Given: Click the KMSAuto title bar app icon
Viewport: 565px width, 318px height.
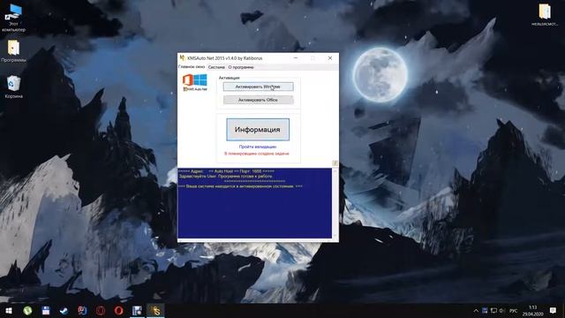Looking at the screenshot, I should (183, 58).
